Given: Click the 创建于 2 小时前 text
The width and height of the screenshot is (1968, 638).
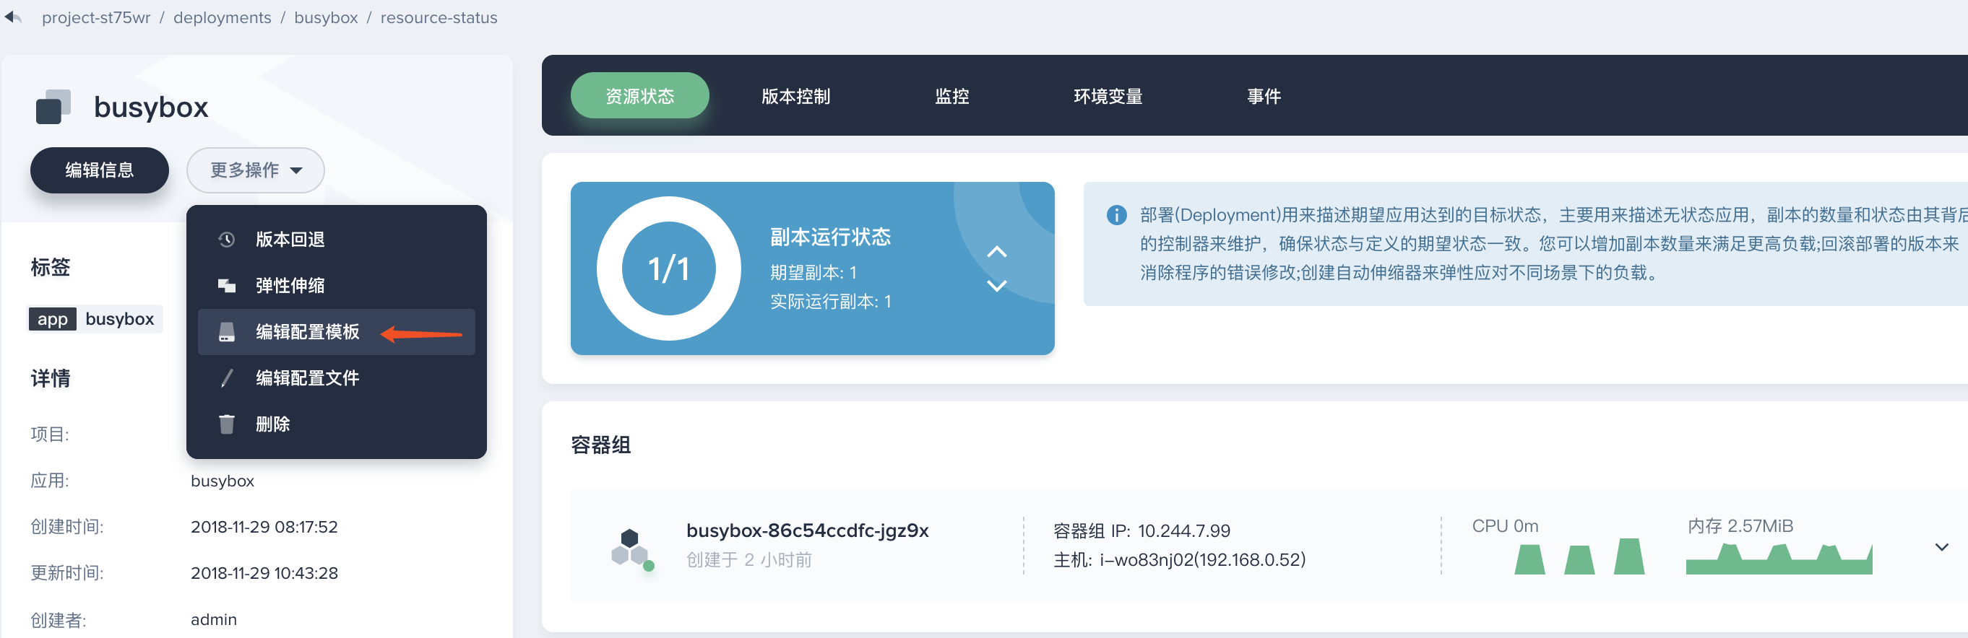Looking at the screenshot, I should point(748,560).
